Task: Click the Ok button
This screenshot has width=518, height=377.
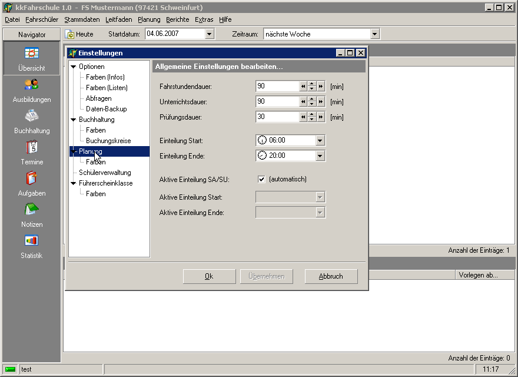Action: click(x=209, y=276)
